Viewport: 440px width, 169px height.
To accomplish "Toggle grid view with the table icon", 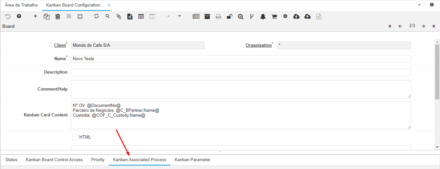I will [141, 16].
